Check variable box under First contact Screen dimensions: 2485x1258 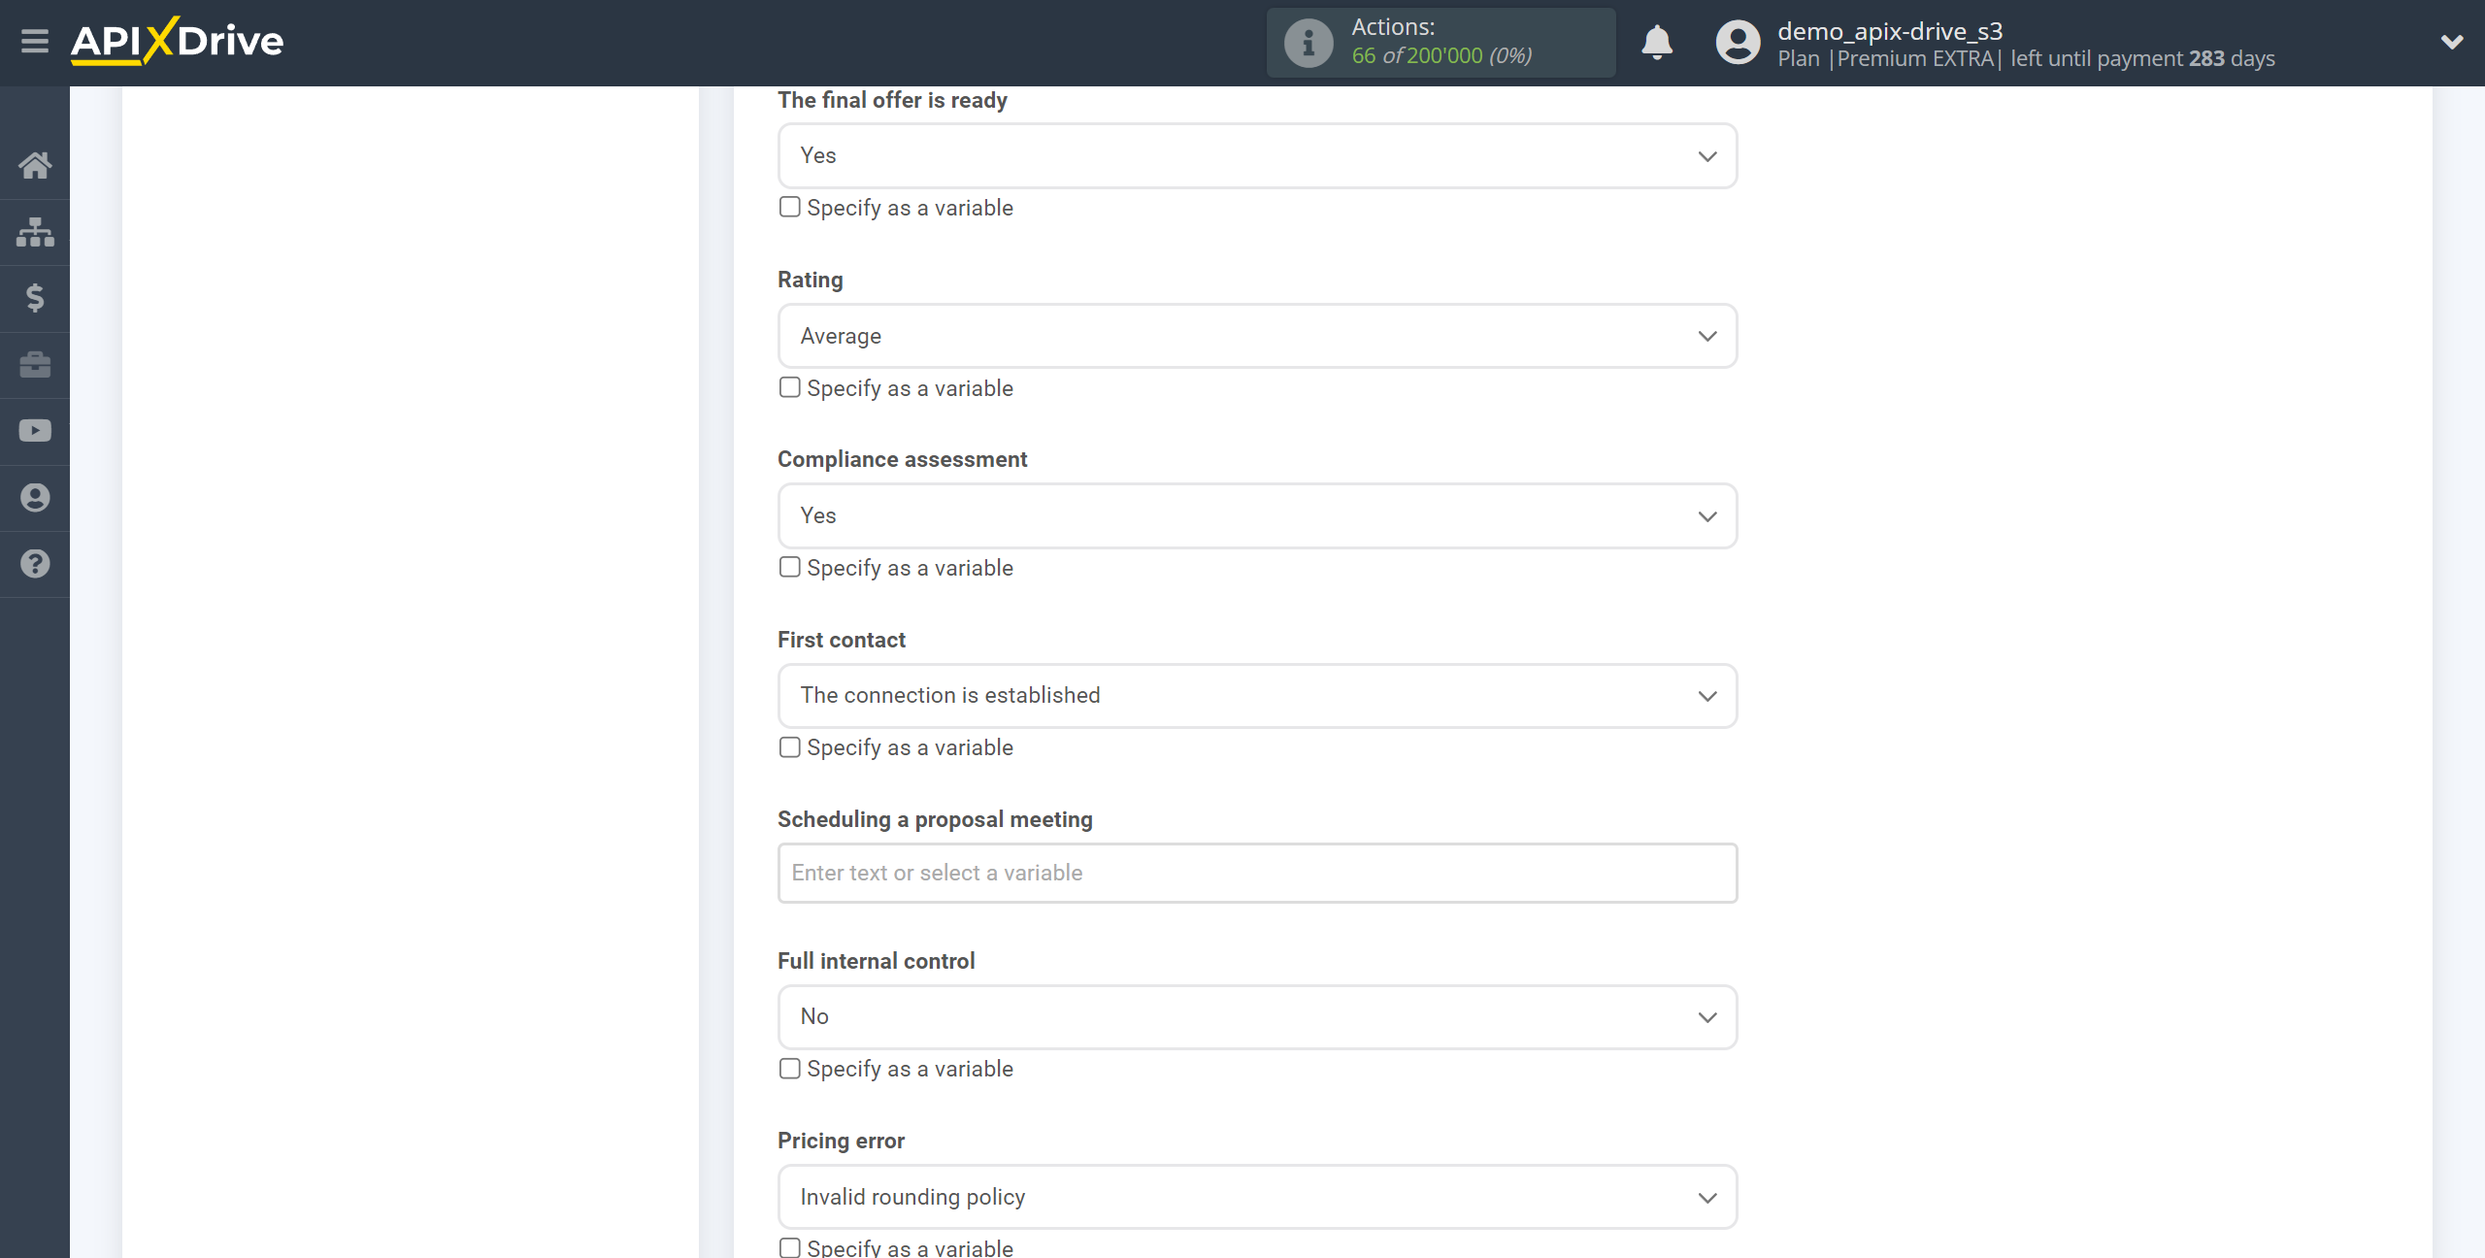[790, 746]
